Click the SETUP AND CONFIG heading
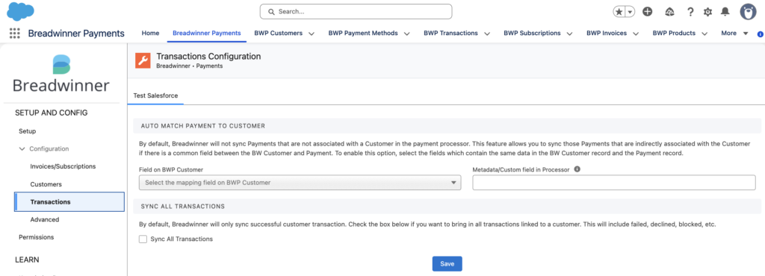765x276 pixels. click(52, 113)
